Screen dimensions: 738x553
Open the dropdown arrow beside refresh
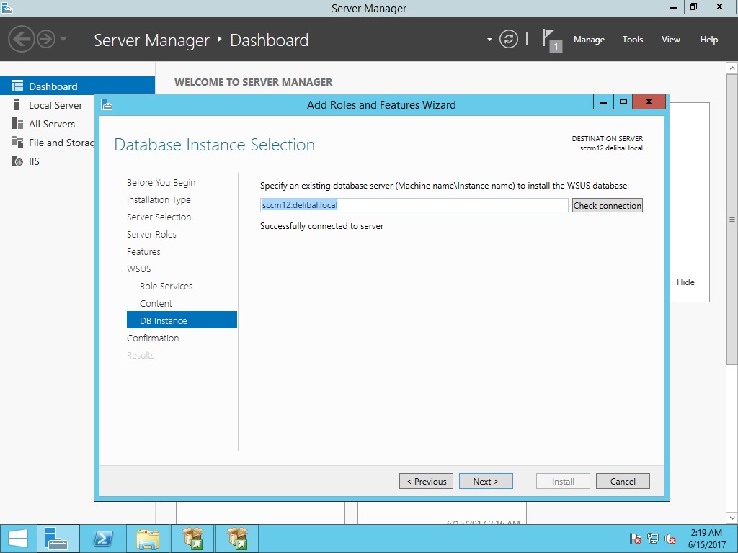[489, 40]
